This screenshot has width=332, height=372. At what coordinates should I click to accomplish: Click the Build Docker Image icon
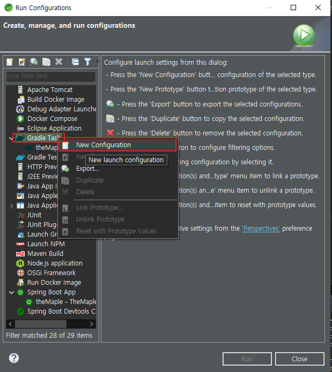(x=21, y=100)
